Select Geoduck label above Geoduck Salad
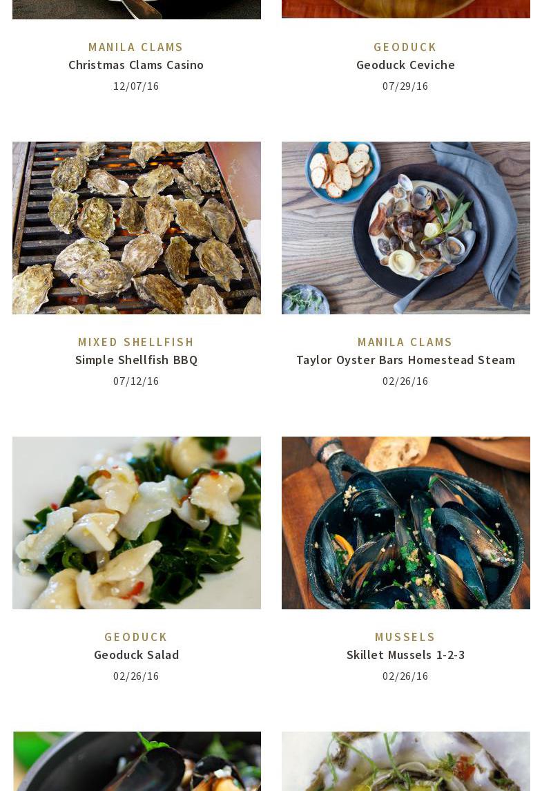The height and width of the screenshot is (791, 542). pyautogui.click(x=136, y=637)
